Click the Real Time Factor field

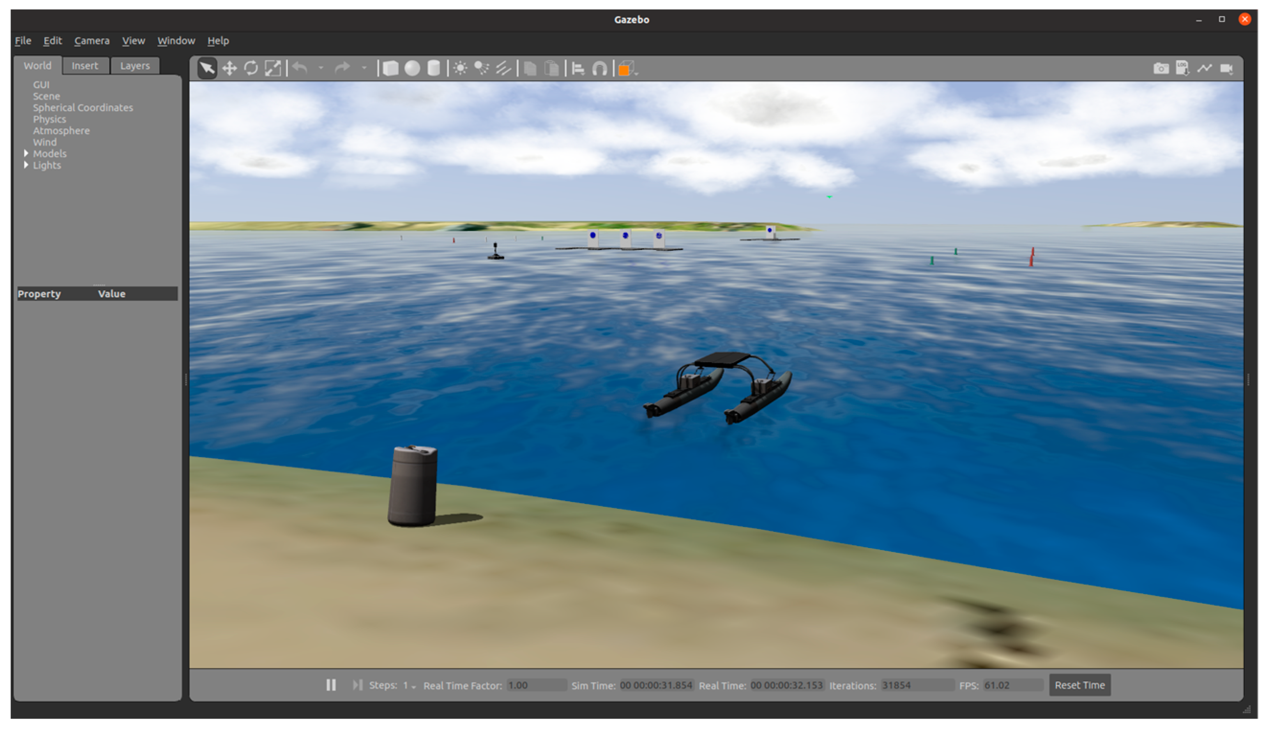(536, 685)
